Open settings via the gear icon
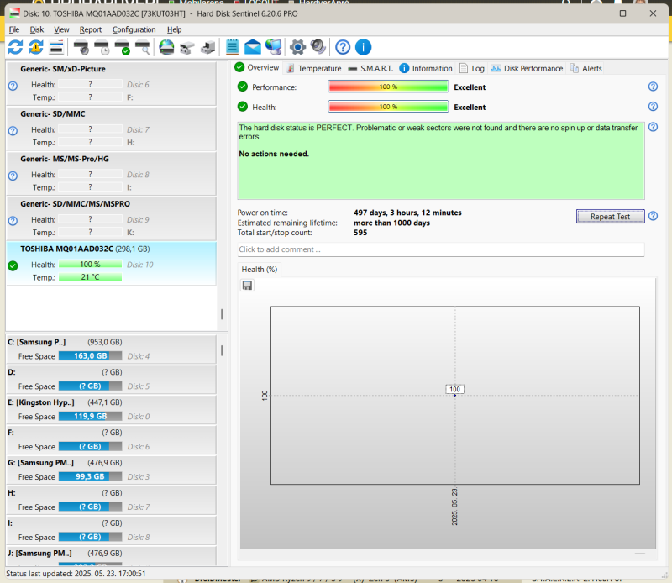The image size is (672, 583). [298, 47]
